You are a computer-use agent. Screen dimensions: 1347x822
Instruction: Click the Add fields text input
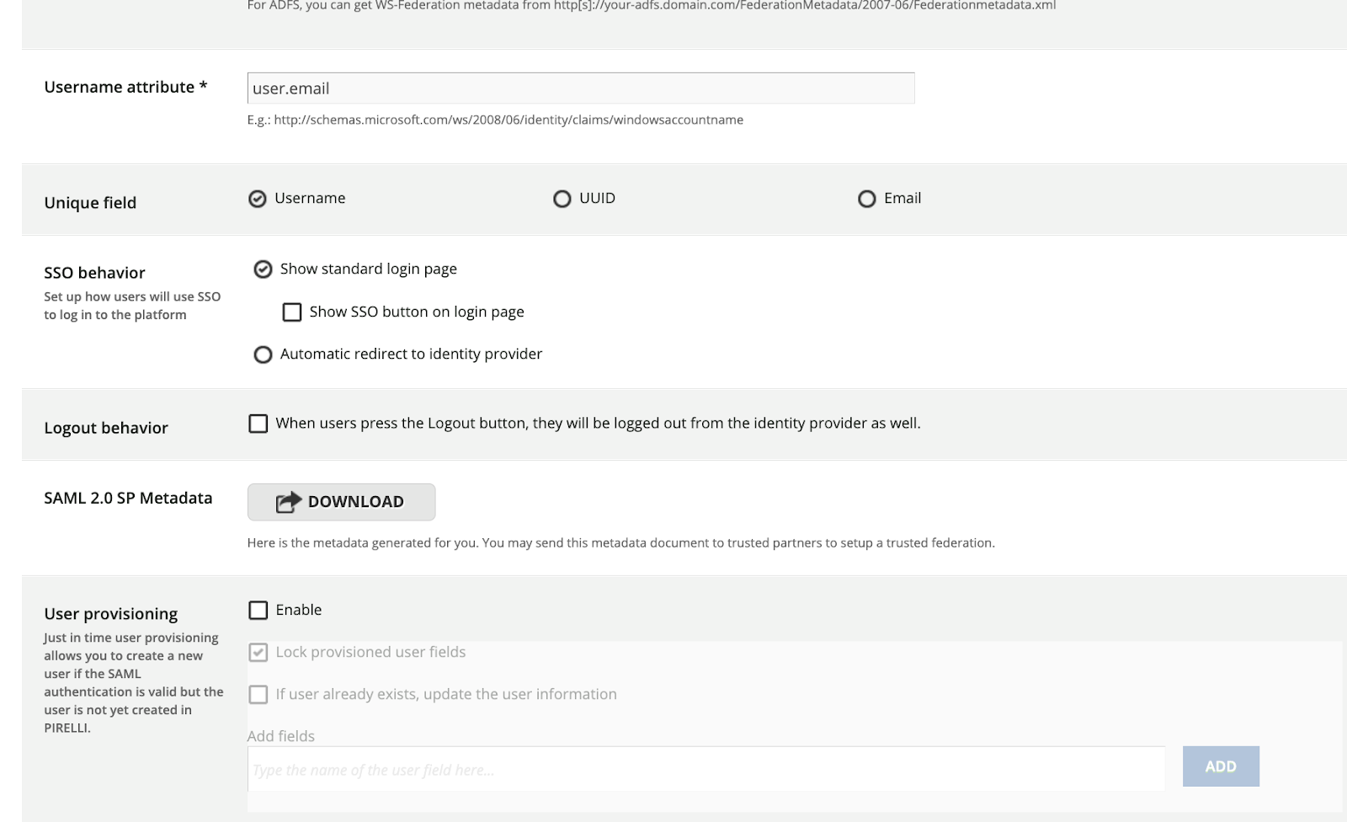706,769
